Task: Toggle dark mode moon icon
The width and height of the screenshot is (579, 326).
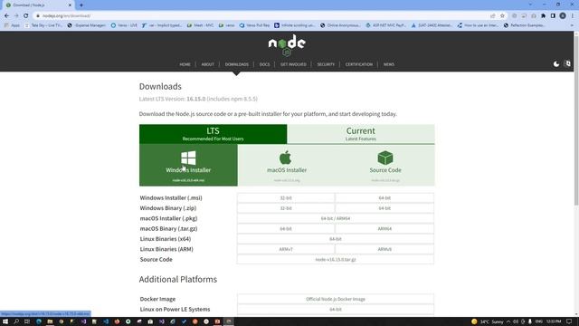Action: point(556,64)
